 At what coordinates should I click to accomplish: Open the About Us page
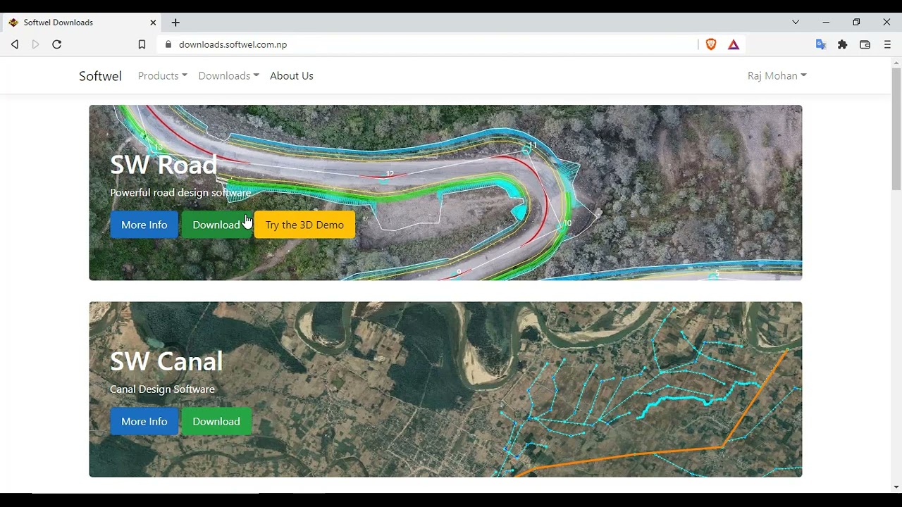[292, 76]
